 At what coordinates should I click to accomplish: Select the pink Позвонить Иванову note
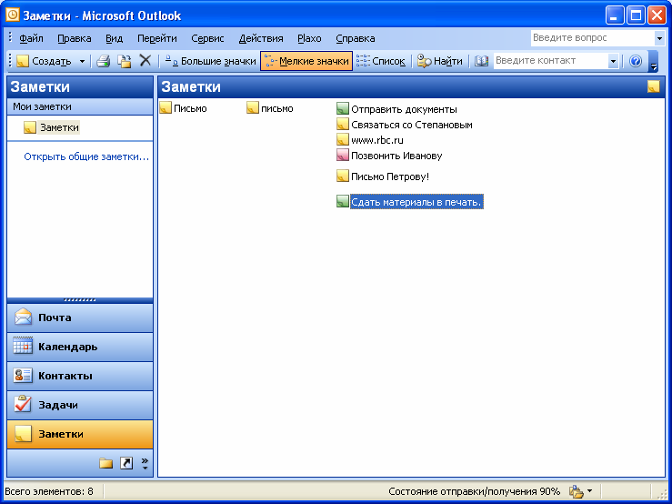click(389, 156)
